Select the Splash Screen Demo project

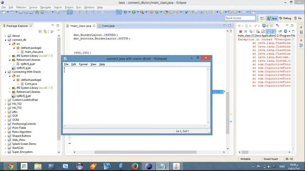click(x=24, y=144)
